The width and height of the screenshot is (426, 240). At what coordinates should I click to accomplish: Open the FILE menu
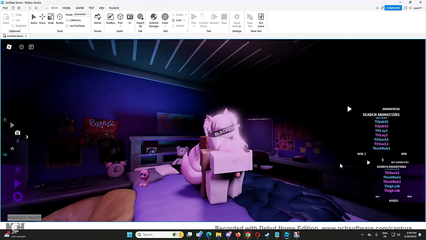coord(5,8)
